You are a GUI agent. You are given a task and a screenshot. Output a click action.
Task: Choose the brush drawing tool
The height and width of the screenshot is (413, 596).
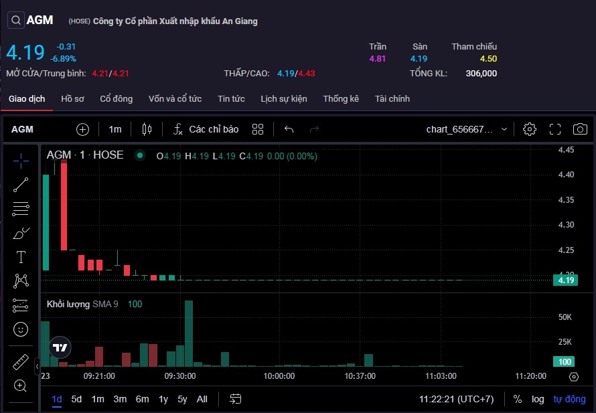21,234
